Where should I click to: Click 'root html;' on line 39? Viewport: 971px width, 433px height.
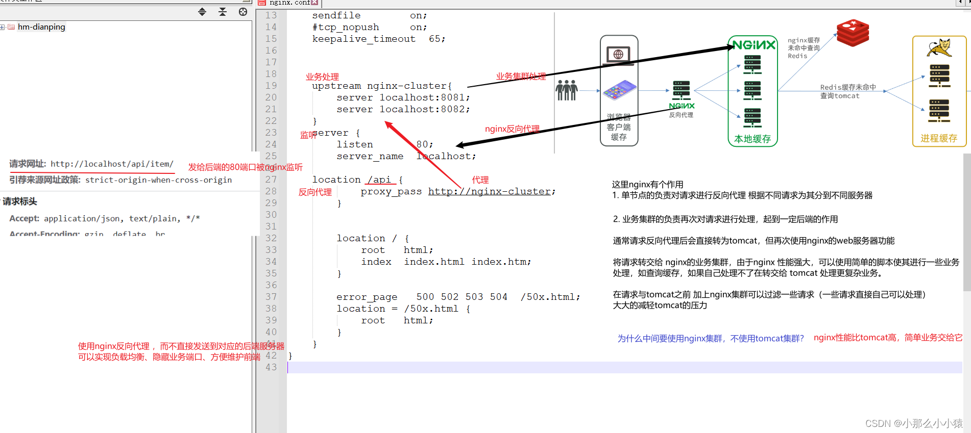click(397, 320)
